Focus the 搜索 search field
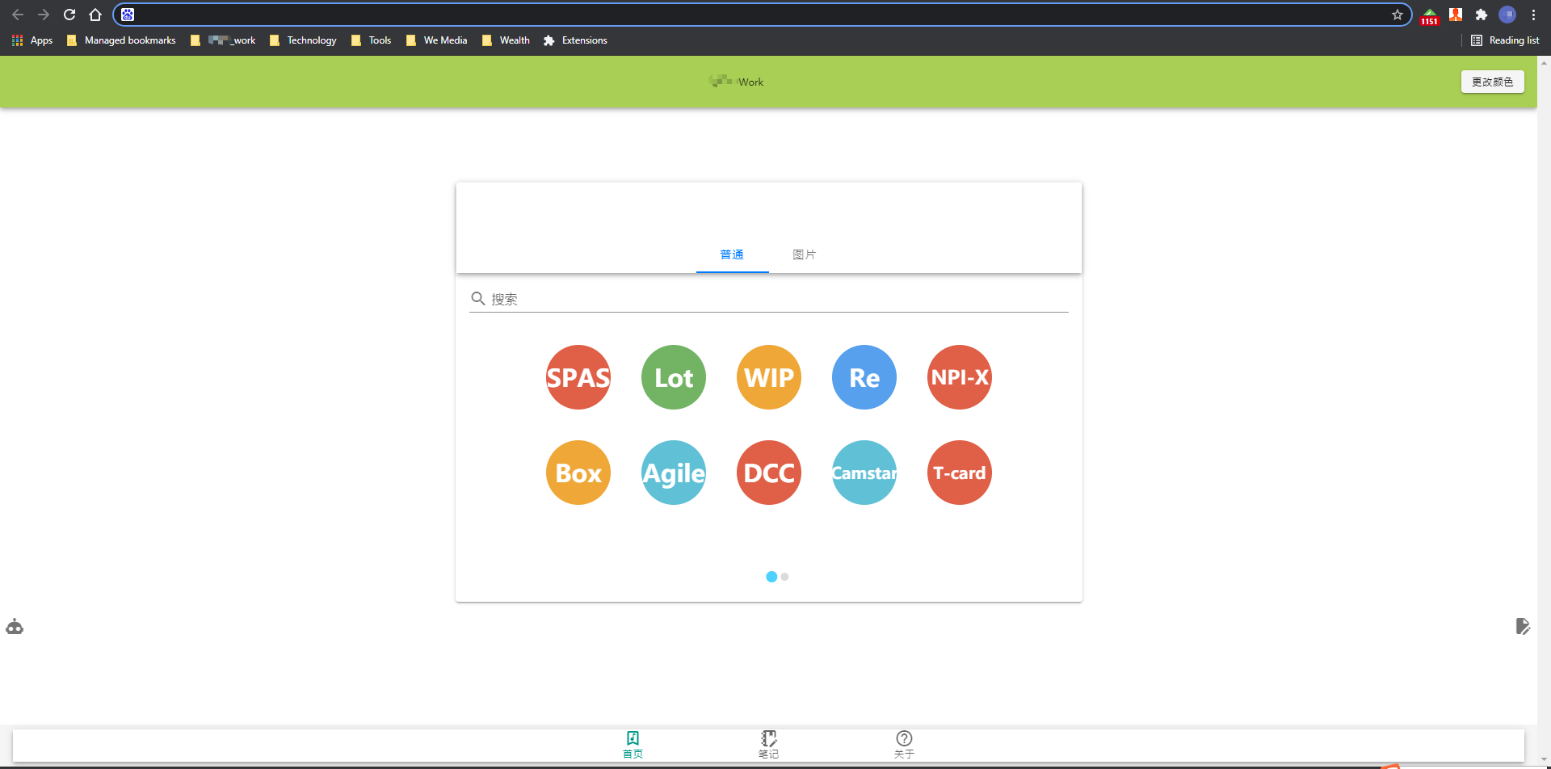 click(769, 299)
